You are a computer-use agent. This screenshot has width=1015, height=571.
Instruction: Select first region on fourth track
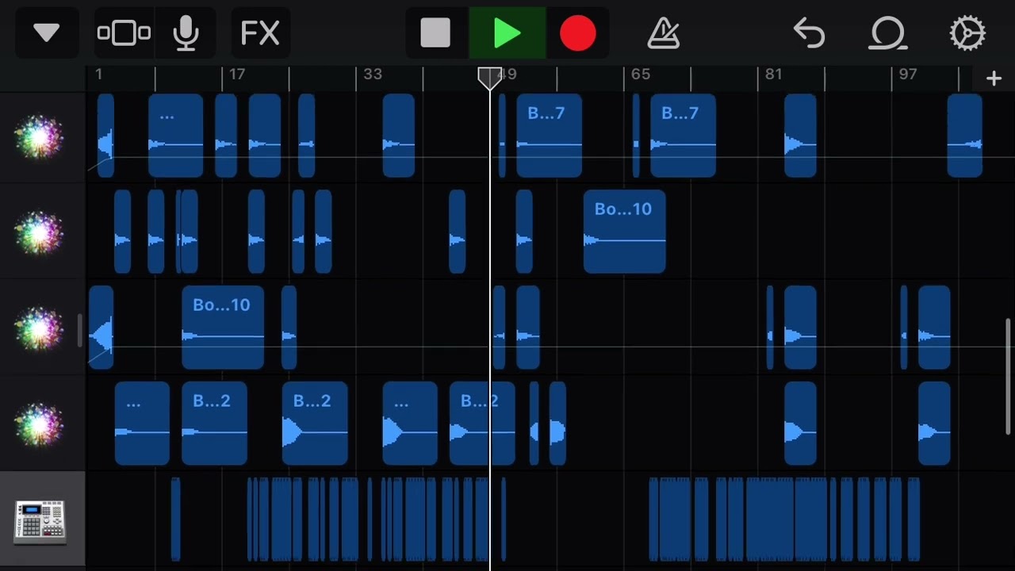tap(142, 423)
